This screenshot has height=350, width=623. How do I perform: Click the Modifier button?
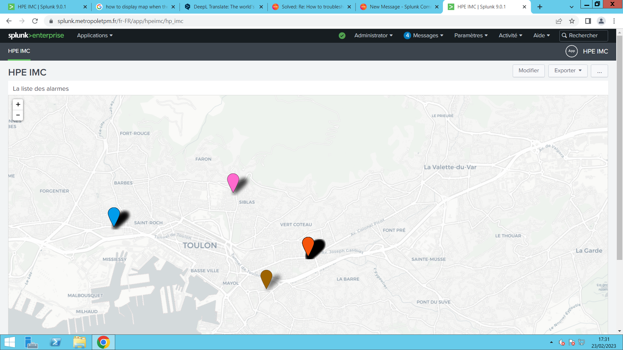pos(529,71)
